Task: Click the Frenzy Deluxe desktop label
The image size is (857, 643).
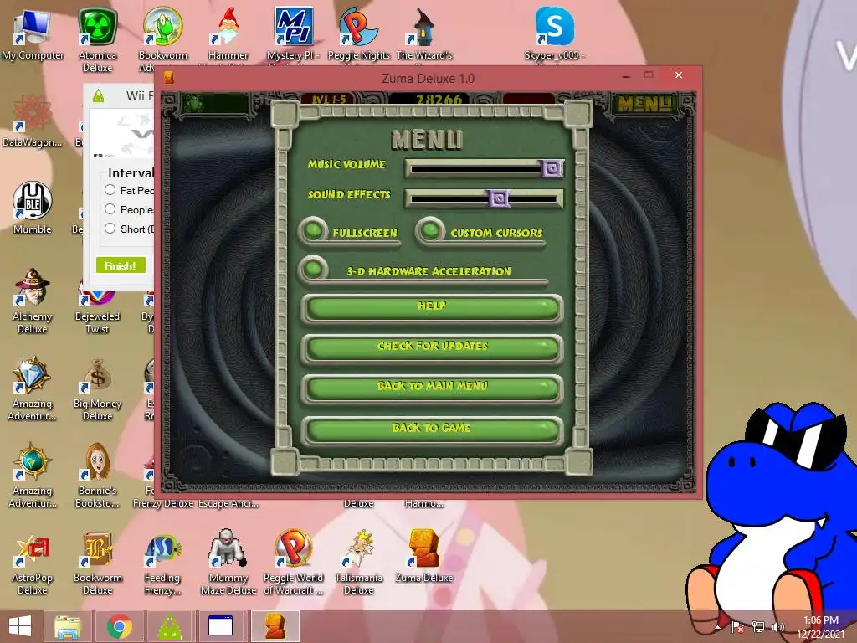Action: [x=163, y=503]
